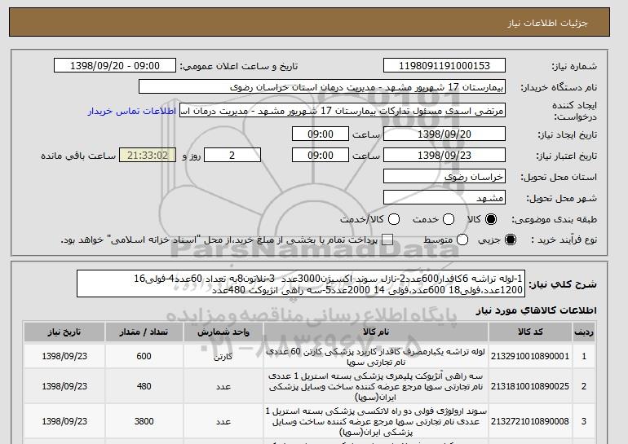Toggle the اسناد خزانه اسلامی payment checkbox
Image resolution: width=628 pixels, height=444 pixels.
tap(387, 240)
